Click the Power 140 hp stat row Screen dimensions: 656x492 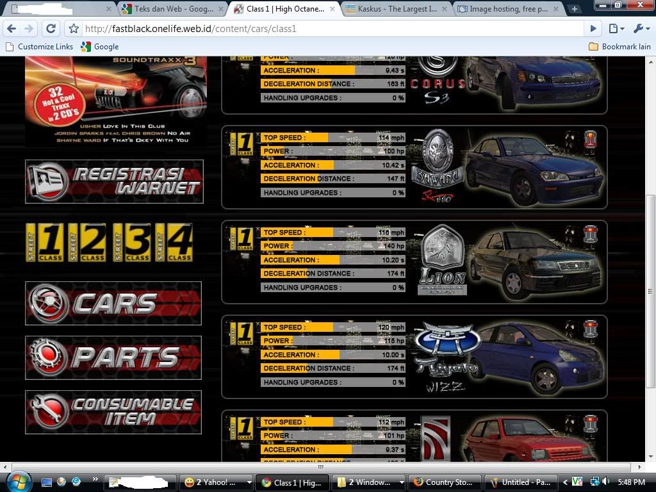[x=333, y=246]
